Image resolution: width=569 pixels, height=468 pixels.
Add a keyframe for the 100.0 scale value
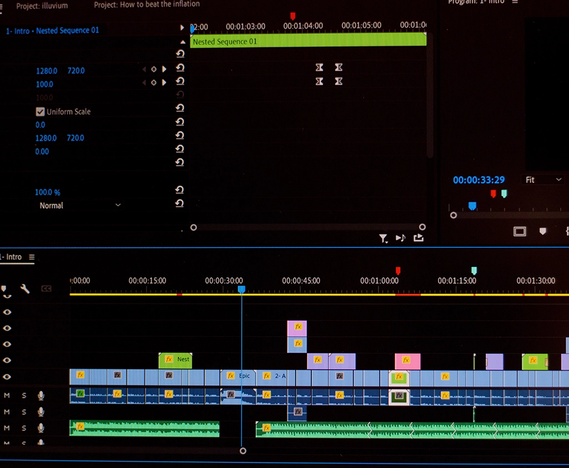point(153,83)
